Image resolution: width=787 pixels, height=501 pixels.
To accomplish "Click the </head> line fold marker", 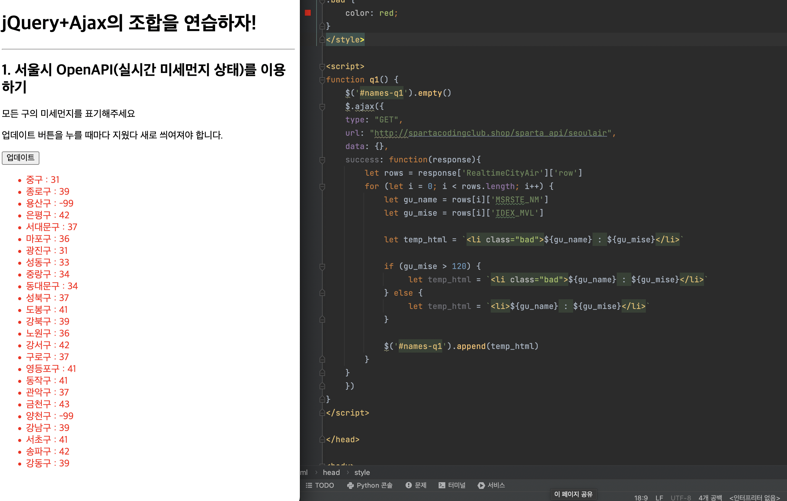I will click(322, 440).
